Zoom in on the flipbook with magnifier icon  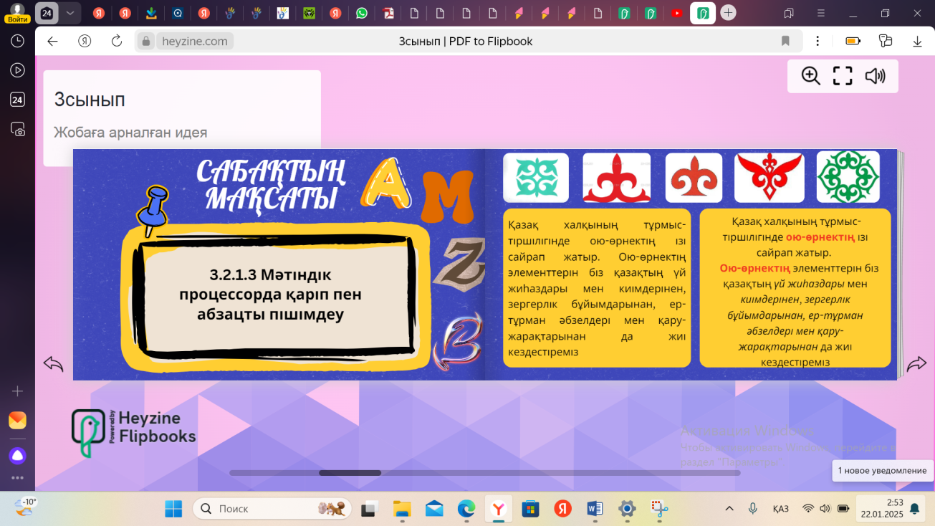[810, 76]
